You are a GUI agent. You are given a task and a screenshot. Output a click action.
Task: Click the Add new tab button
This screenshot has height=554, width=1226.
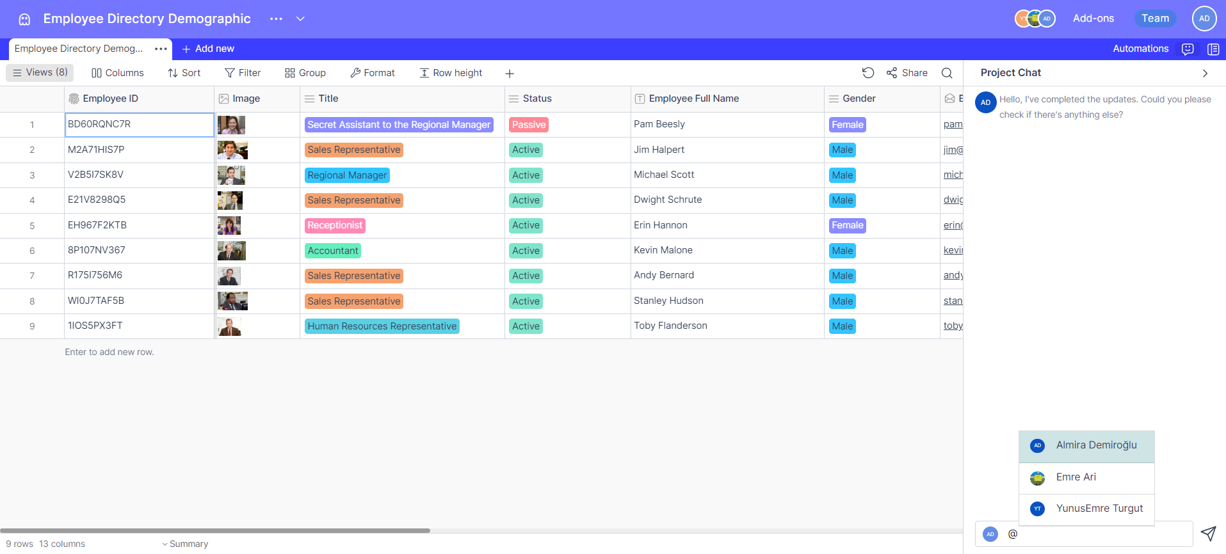click(x=208, y=49)
